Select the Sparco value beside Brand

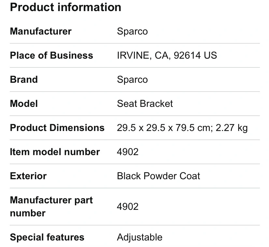[132, 80]
